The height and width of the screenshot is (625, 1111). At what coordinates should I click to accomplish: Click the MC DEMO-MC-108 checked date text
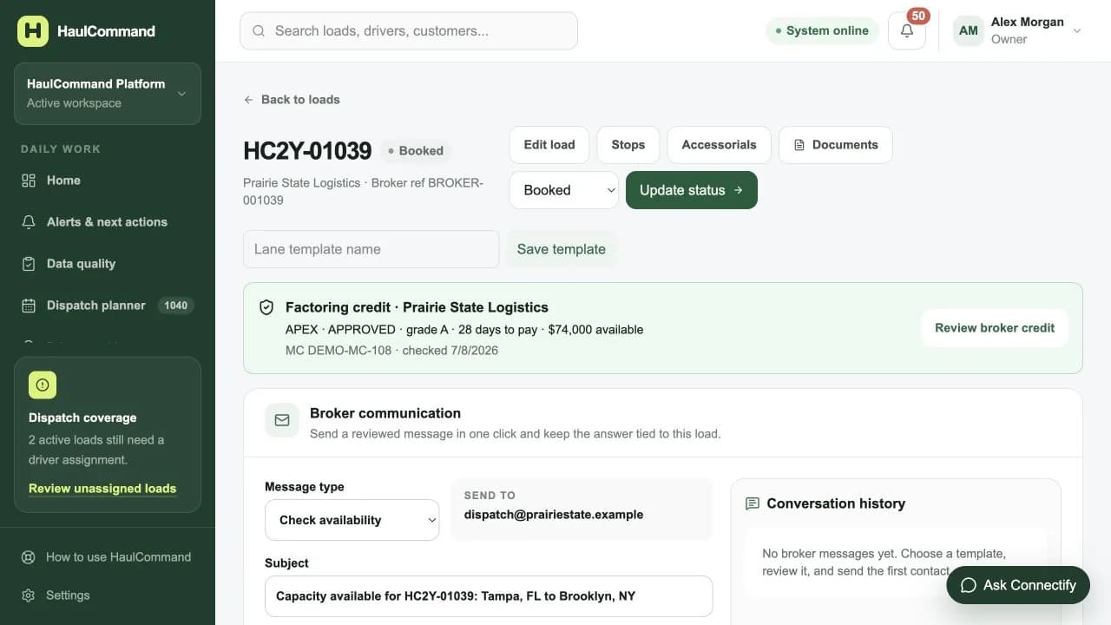click(391, 351)
